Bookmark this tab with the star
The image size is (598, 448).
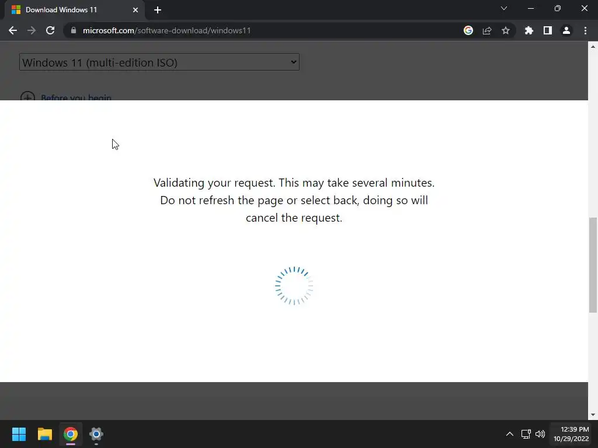point(506,30)
